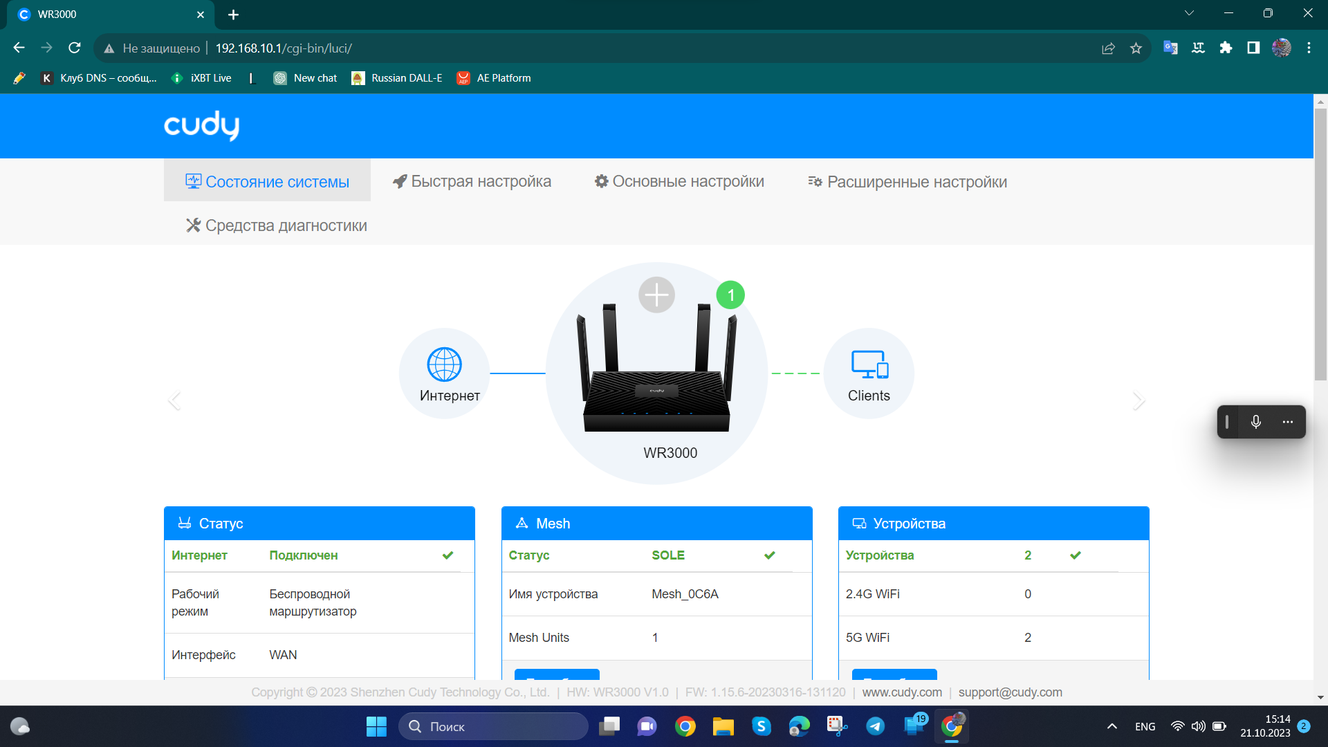Image resolution: width=1328 pixels, height=747 pixels.
Task: Open the Расширенные настройки tab
Action: (x=907, y=182)
